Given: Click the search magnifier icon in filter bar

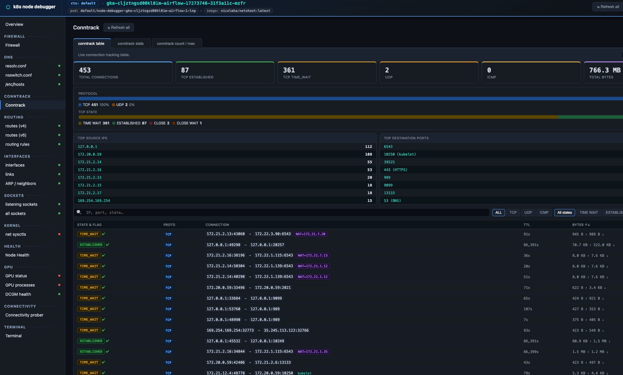Looking at the screenshot, I should click(x=79, y=212).
